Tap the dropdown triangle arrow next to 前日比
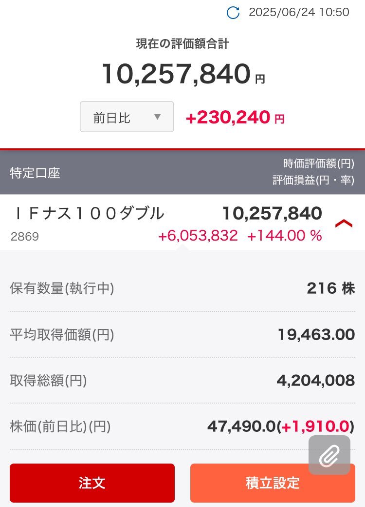The width and height of the screenshot is (365, 507). coord(157,117)
